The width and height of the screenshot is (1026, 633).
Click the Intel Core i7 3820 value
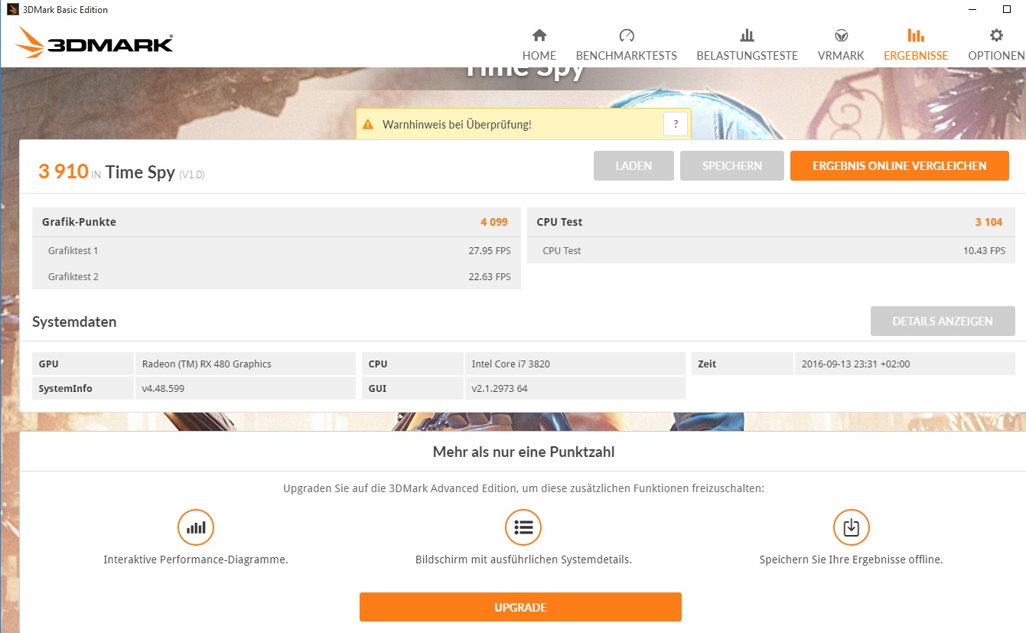(511, 364)
